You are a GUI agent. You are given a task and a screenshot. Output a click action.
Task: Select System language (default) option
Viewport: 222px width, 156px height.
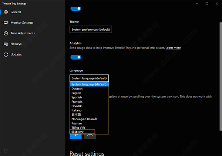[x=89, y=84]
